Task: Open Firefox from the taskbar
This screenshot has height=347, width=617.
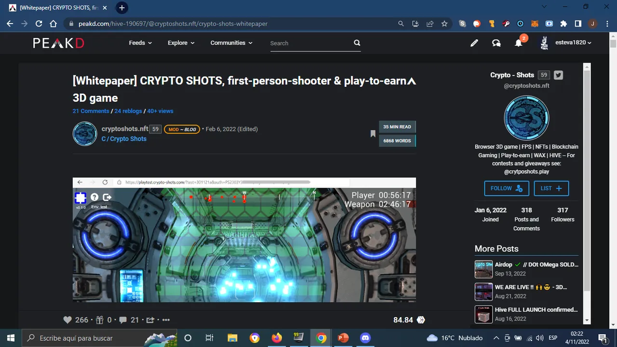Action: click(277, 338)
